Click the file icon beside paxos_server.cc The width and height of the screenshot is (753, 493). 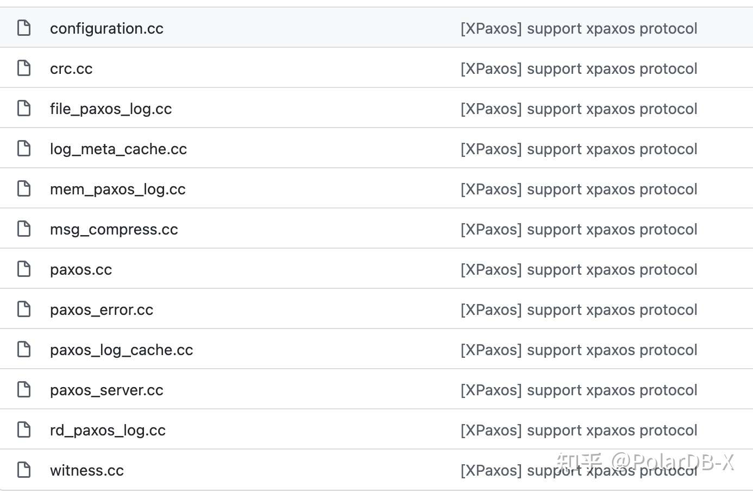(24, 389)
